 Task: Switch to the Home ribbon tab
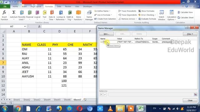(15, 6)
